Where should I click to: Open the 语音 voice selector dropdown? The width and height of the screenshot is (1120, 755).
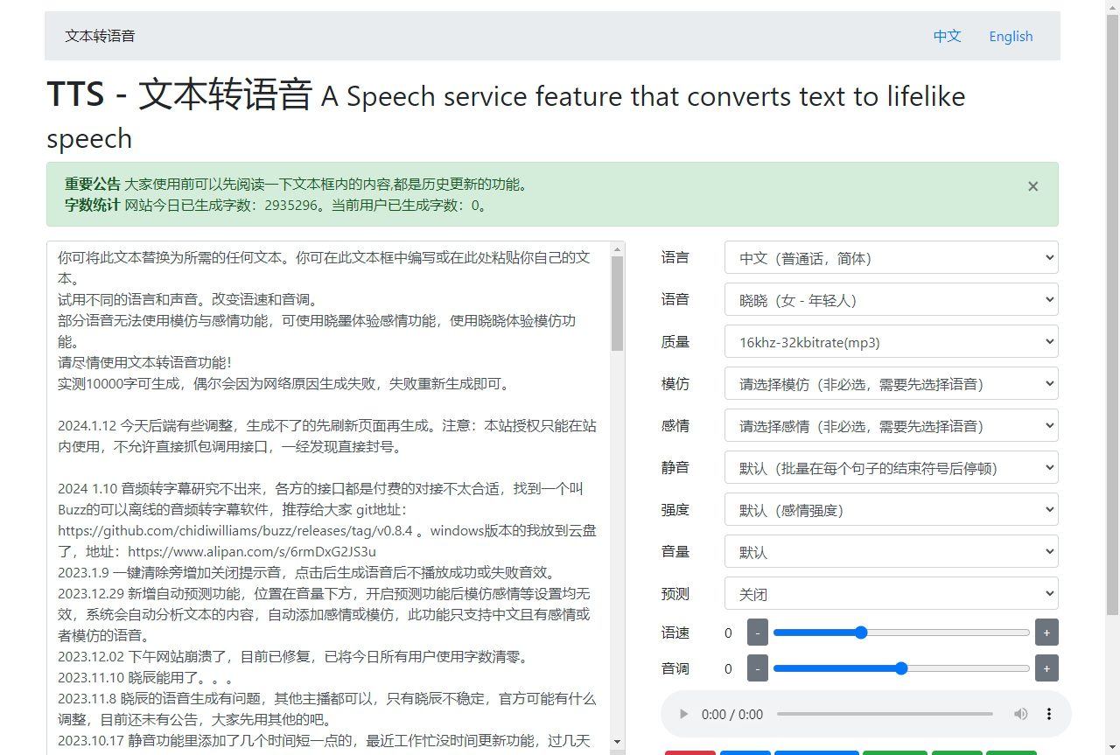point(891,299)
